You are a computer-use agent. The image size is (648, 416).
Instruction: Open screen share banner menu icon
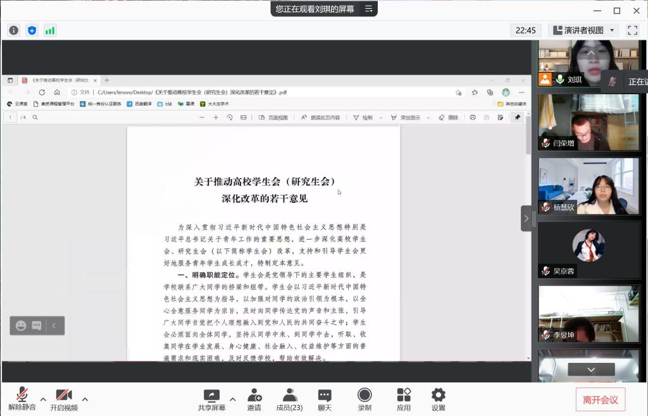[368, 9]
